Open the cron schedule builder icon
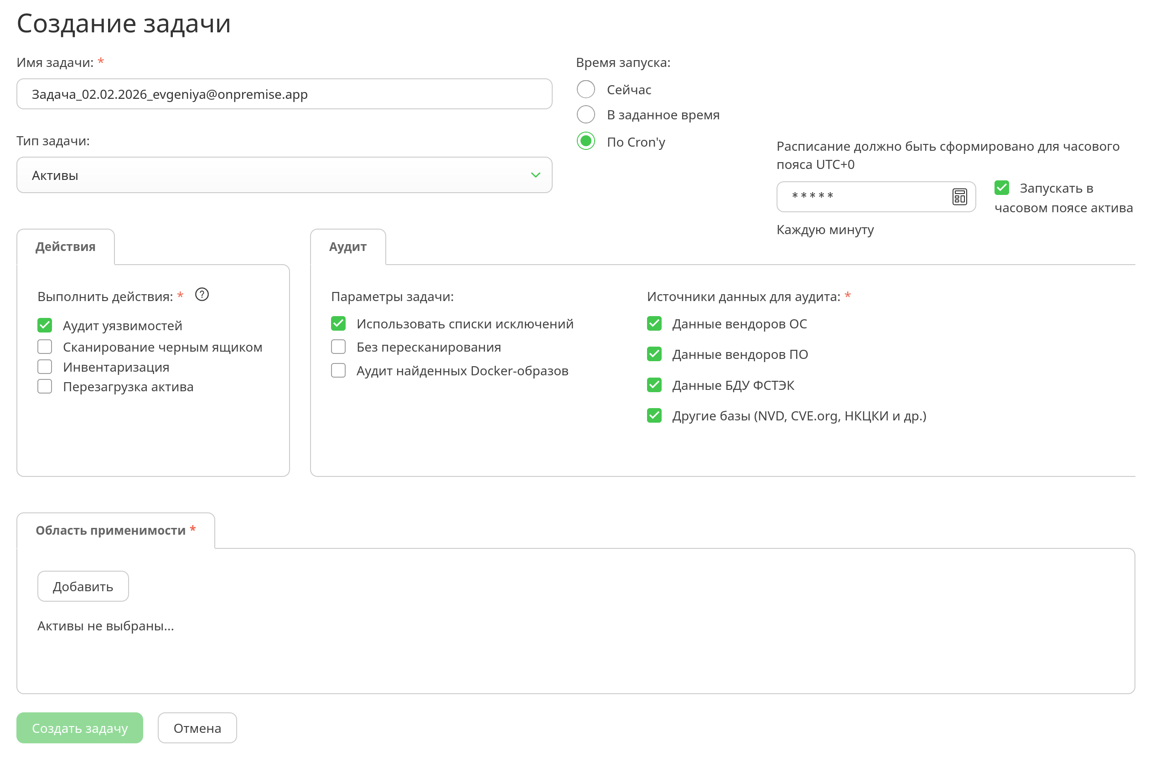This screenshot has width=1150, height=757. click(x=959, y=197)
